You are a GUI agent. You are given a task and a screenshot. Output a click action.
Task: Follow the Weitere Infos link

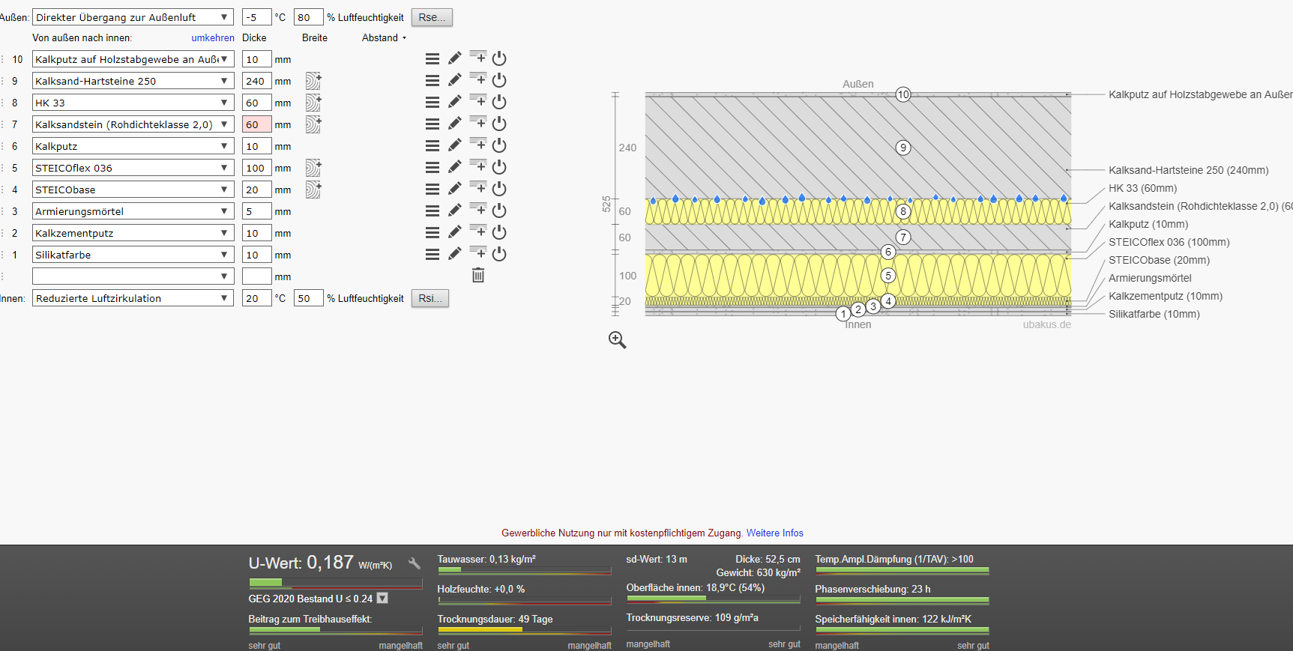[x=774, y=533]
